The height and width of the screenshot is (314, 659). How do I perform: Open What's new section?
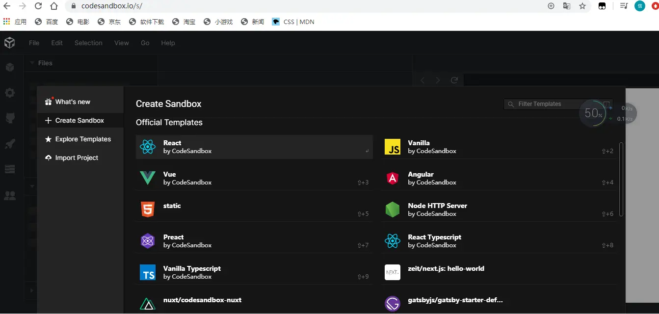[73, 102]
